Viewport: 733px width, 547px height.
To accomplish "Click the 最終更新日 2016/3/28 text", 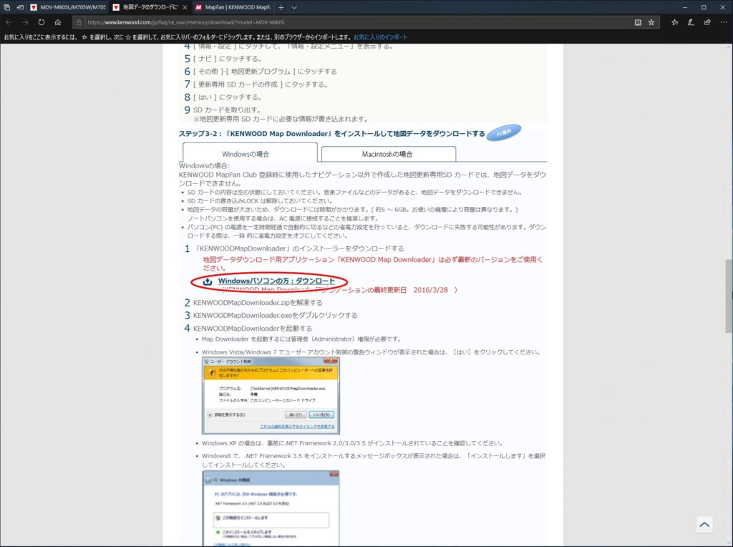I will [412, 290].
